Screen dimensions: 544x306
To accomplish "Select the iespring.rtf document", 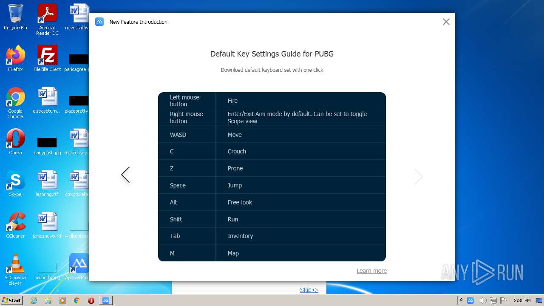I will [x=47, y=184].
